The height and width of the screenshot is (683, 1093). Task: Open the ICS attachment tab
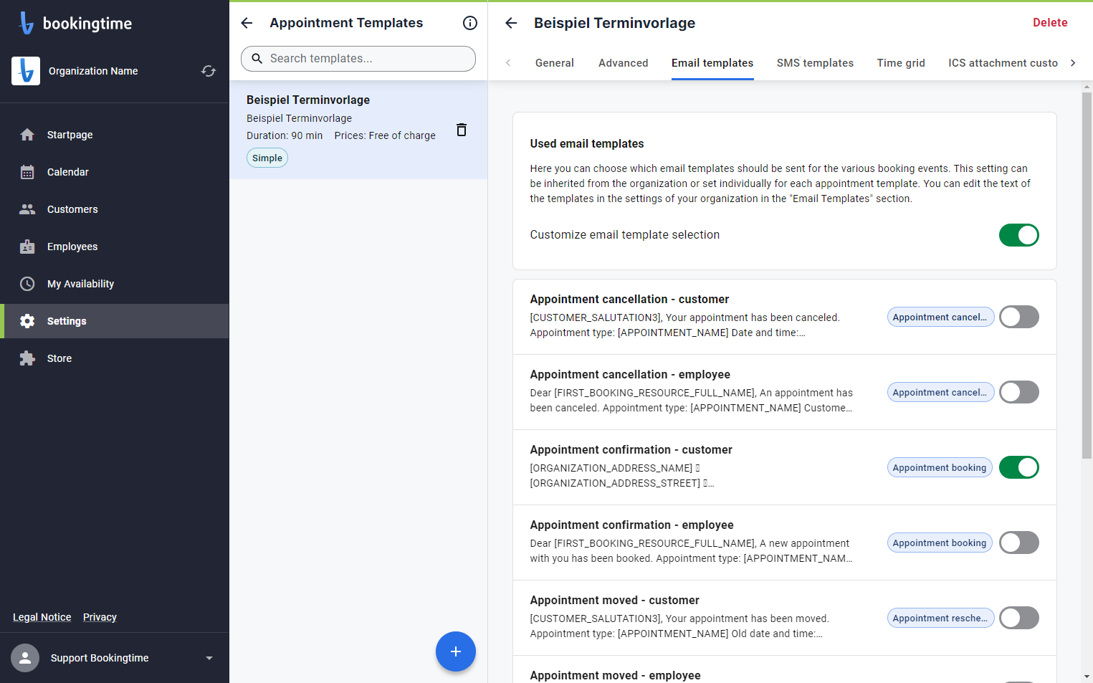[1003, 63]
